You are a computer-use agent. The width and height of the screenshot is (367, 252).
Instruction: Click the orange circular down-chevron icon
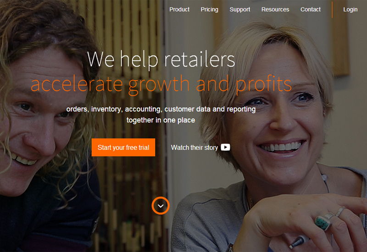point(161,206)
